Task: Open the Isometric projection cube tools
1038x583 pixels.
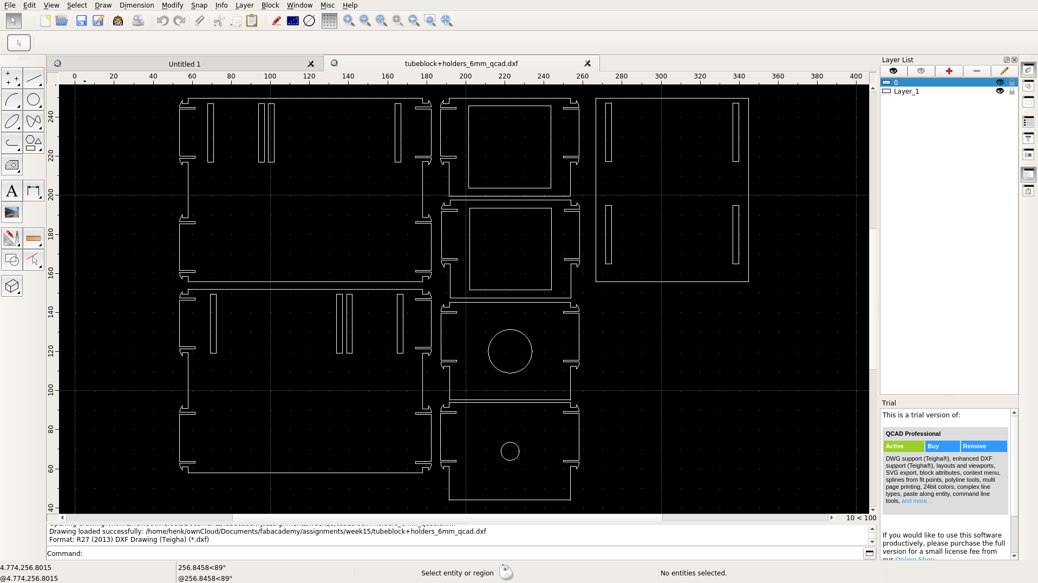Action: coord(12,286)
